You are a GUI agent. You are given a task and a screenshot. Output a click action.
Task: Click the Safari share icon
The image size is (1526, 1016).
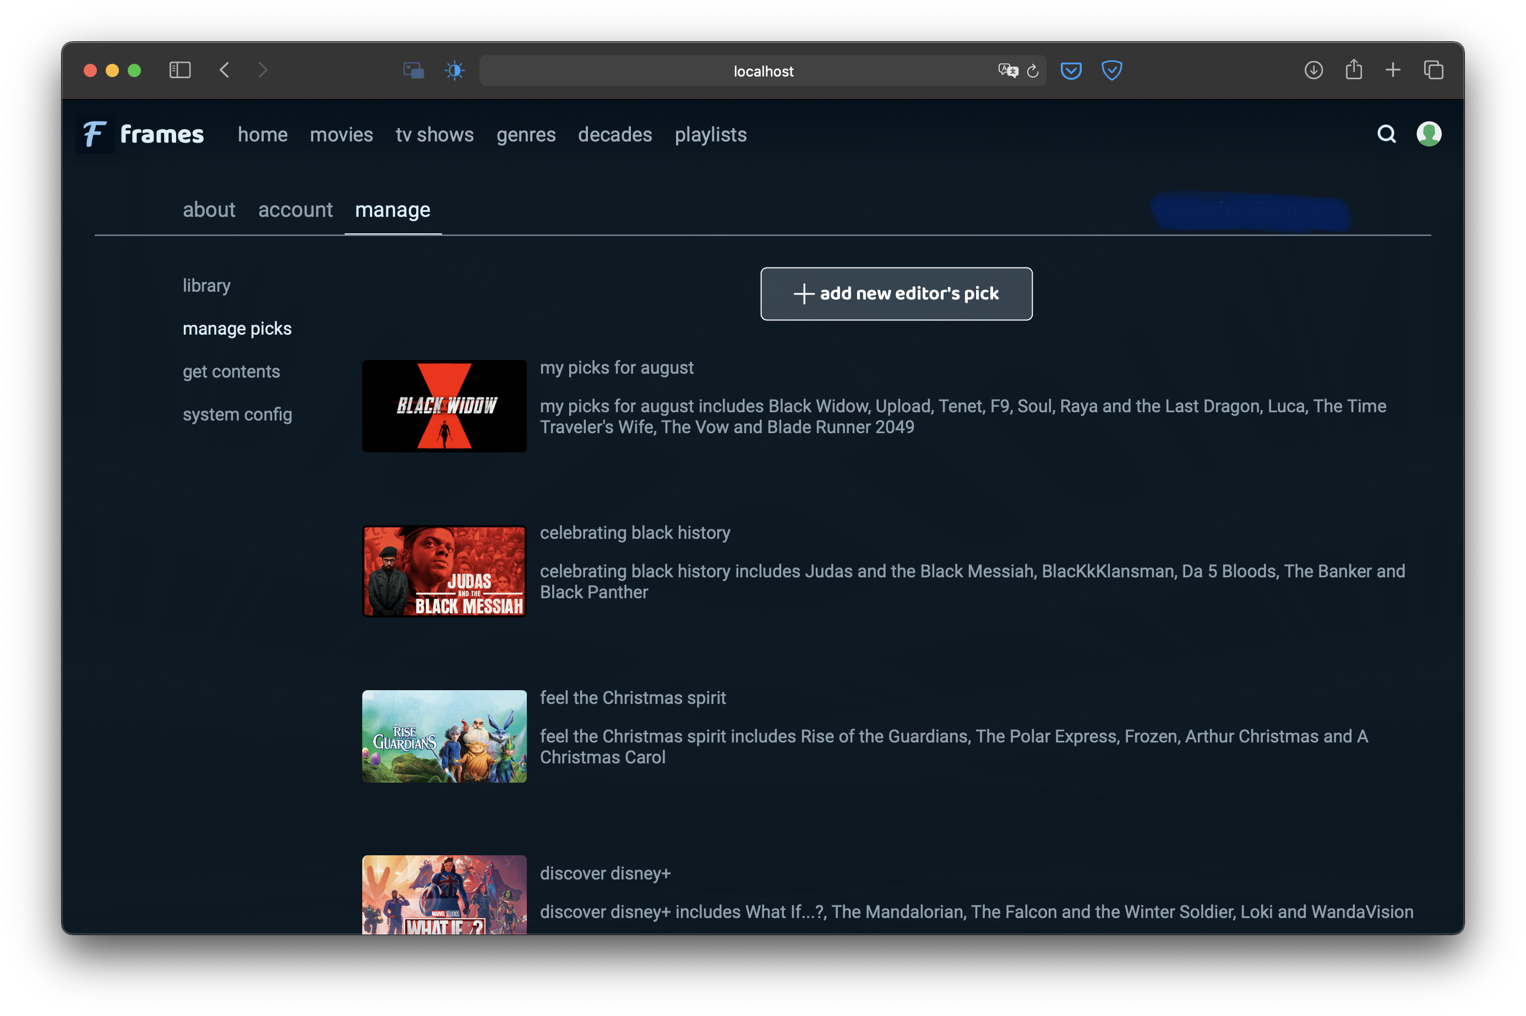pos(1353,70)
